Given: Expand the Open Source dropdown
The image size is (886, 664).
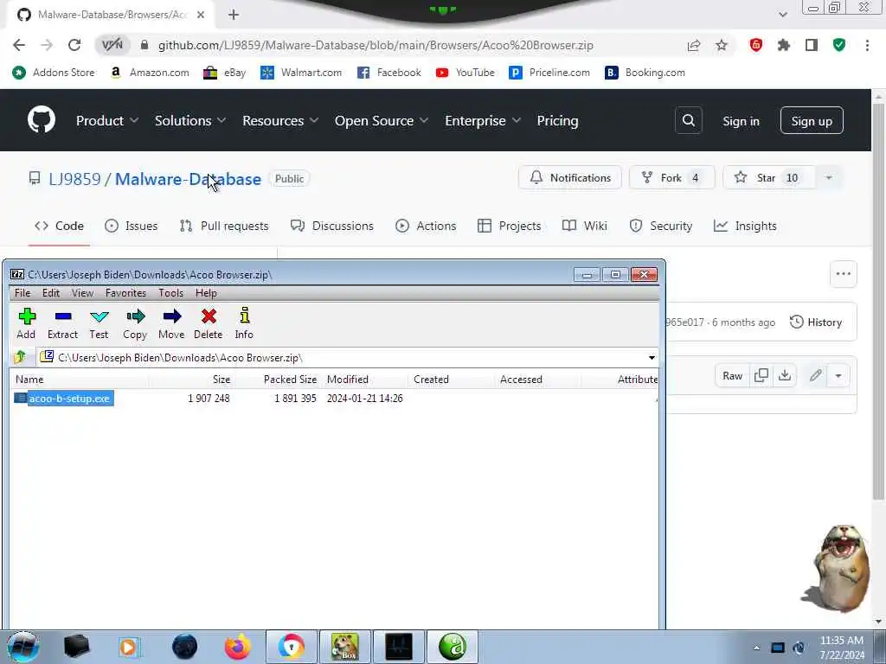Looking at the screenshot, I should (x=382, y=121).
